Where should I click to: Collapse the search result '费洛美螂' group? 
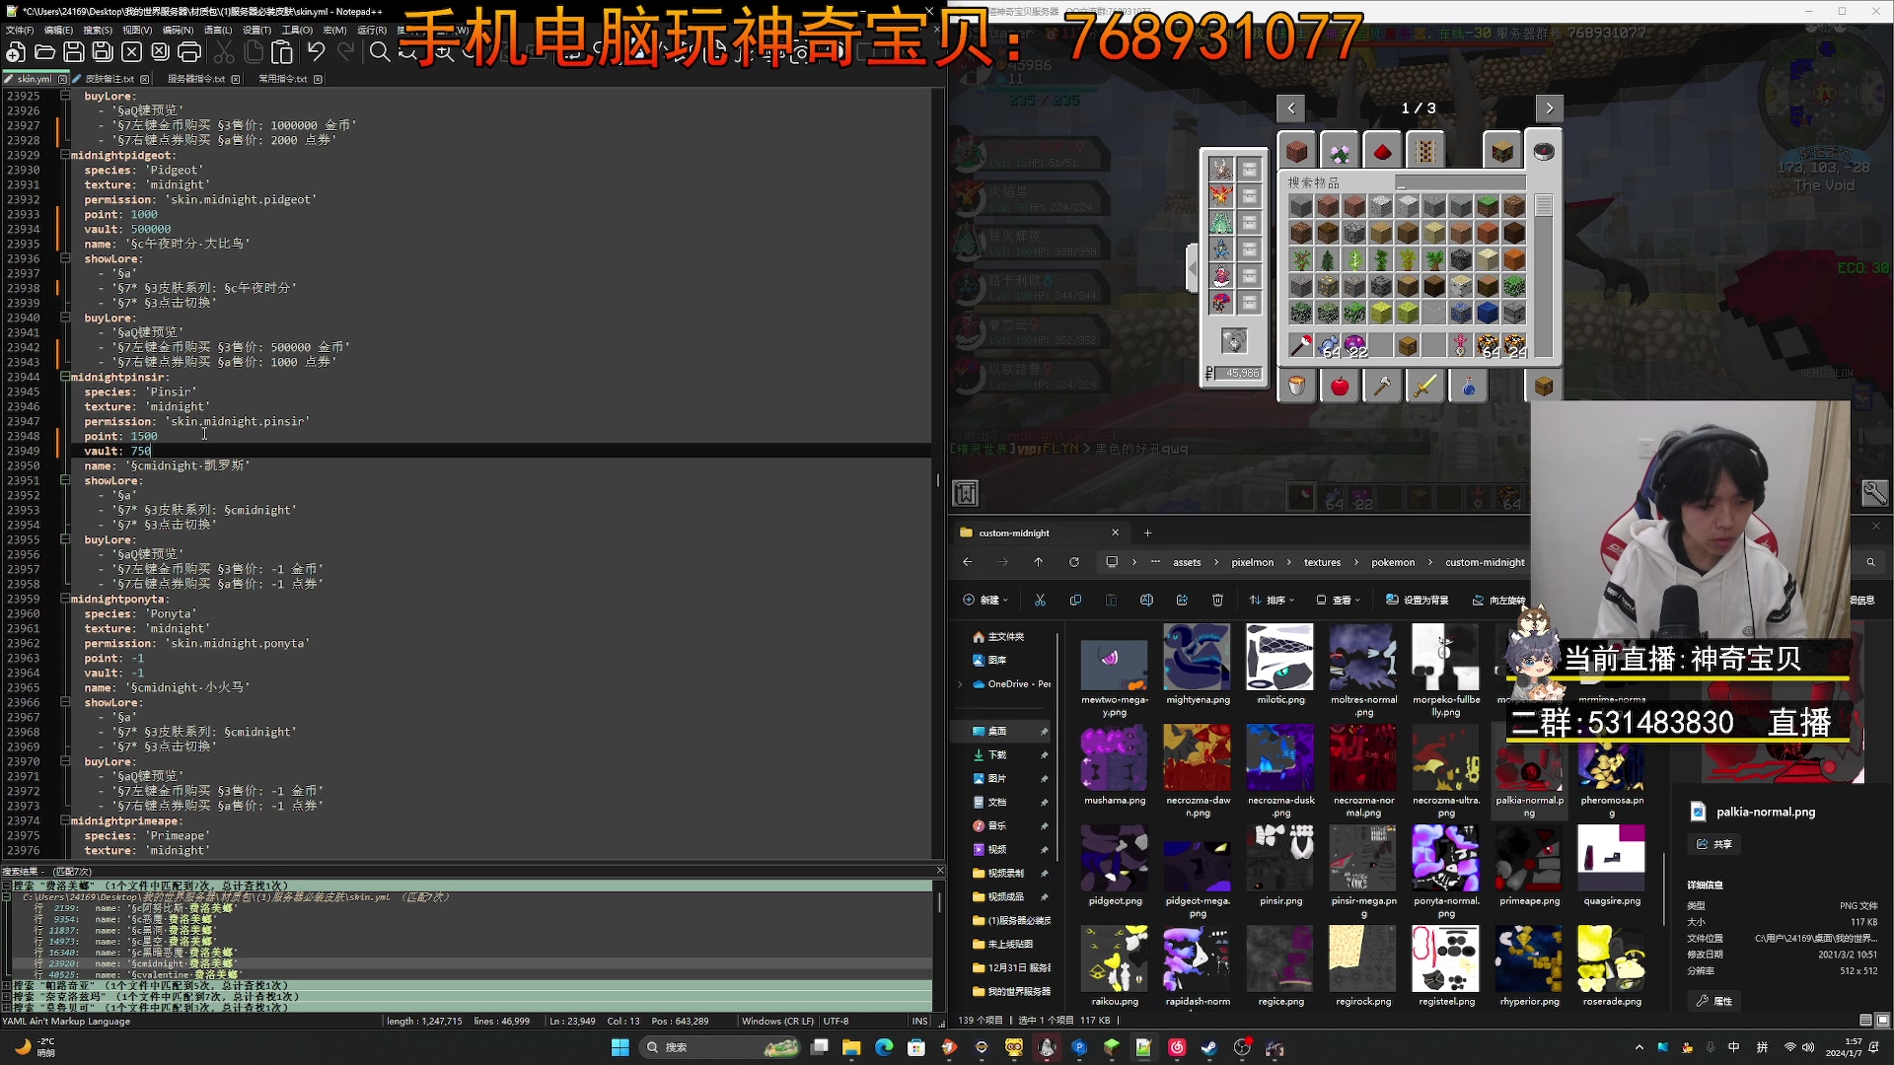pos(6,886)
